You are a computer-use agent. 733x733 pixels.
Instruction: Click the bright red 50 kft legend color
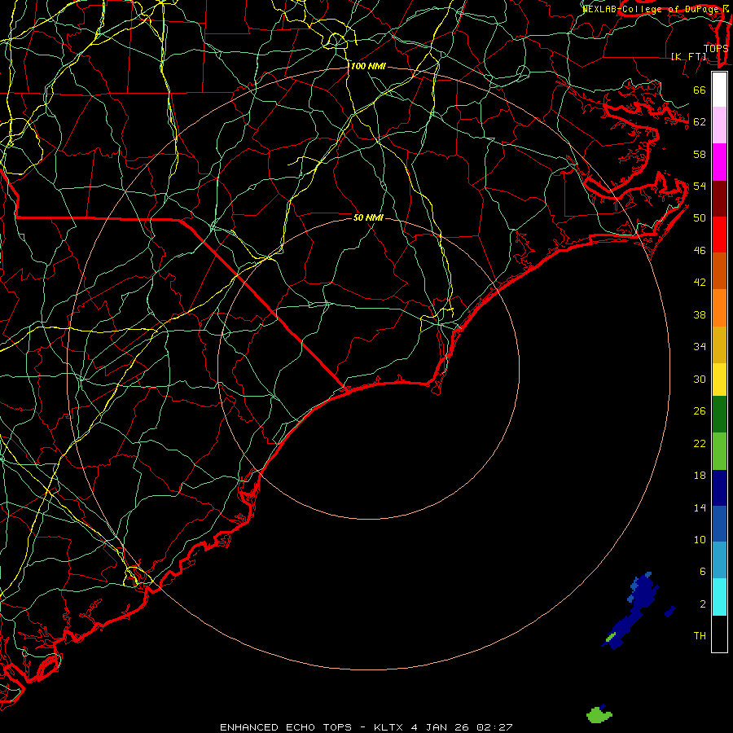[x=719, y=235]
